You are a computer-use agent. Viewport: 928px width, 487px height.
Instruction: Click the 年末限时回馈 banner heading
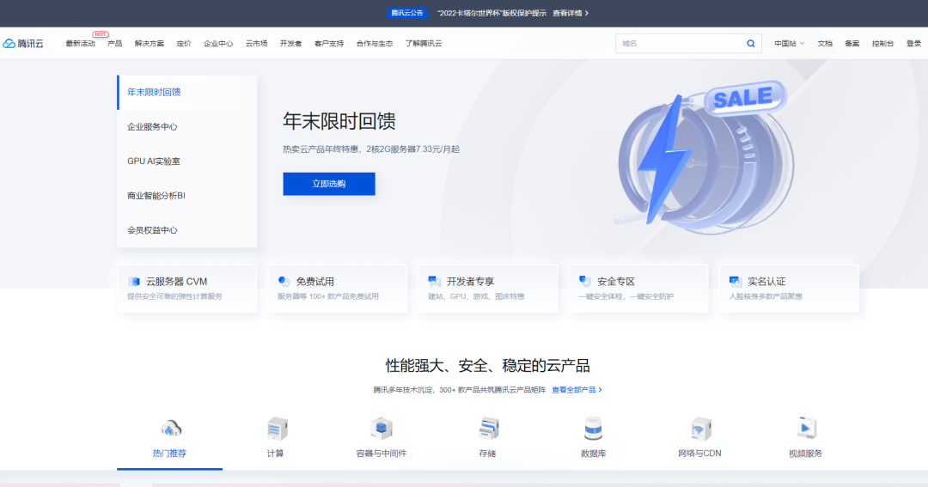(x=339, y=121)
